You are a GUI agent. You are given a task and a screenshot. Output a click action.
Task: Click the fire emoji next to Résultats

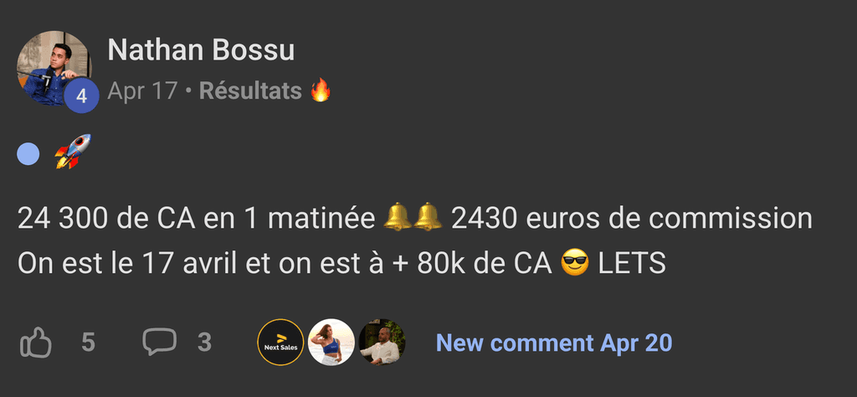point(321,90)
